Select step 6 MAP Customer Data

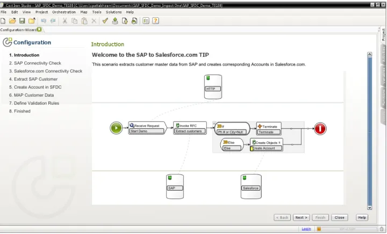31,95
